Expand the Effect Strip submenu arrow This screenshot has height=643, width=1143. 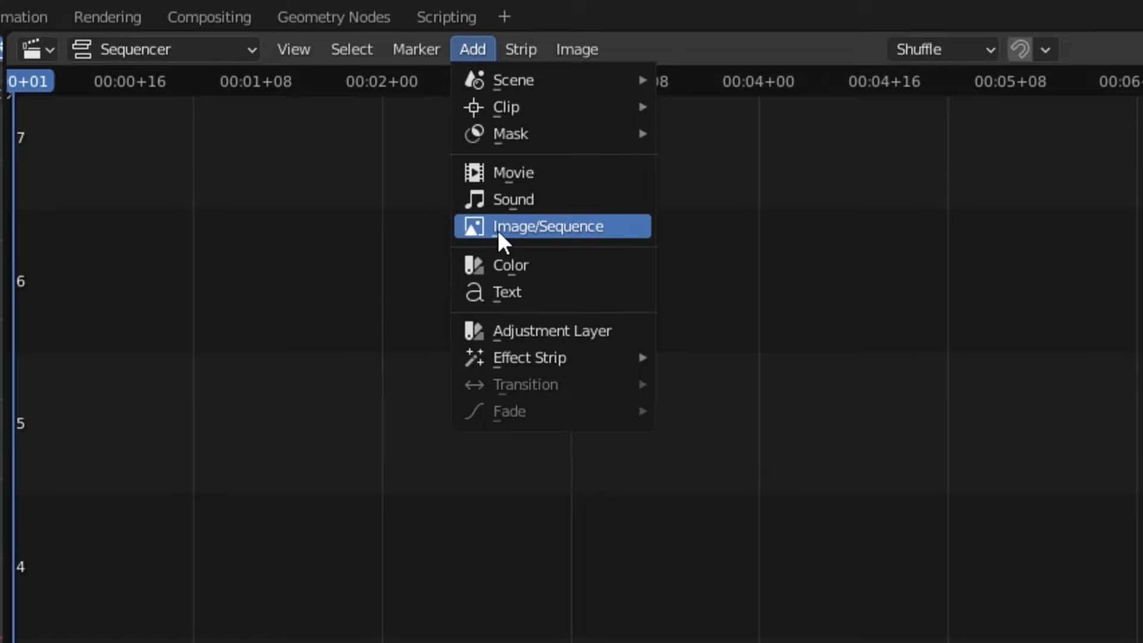click(643, 358)
